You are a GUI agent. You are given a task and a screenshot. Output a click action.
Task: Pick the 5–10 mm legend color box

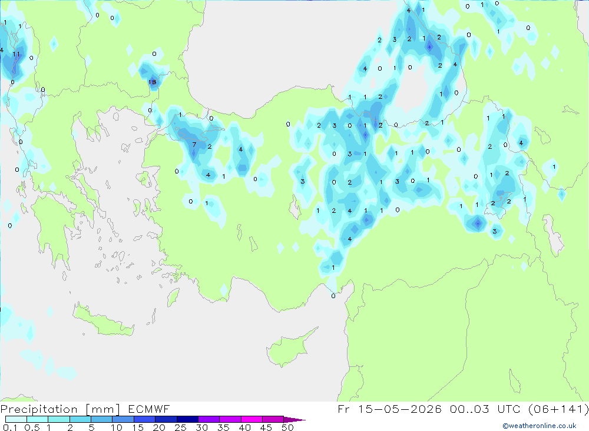click(101, 419)
